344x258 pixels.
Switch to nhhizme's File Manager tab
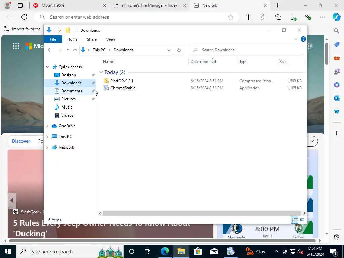[150, 5]
